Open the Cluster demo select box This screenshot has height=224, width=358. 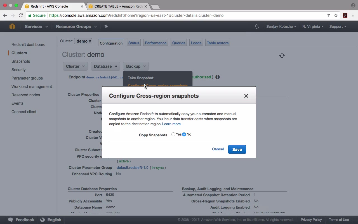83,41
